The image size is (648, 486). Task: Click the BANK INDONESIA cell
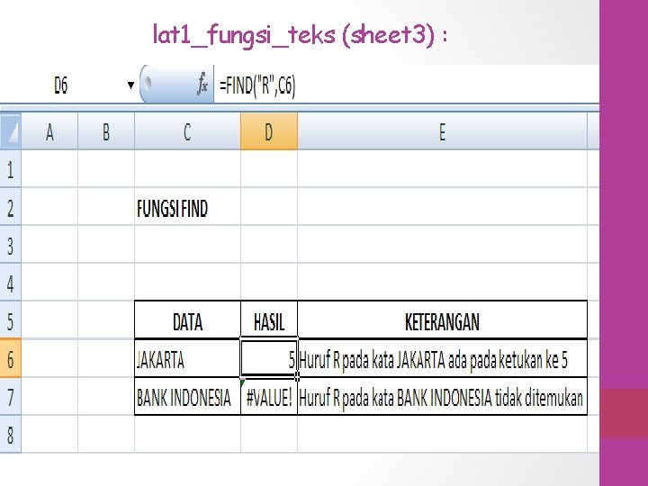pyautogui.click(x=187, y=397)
